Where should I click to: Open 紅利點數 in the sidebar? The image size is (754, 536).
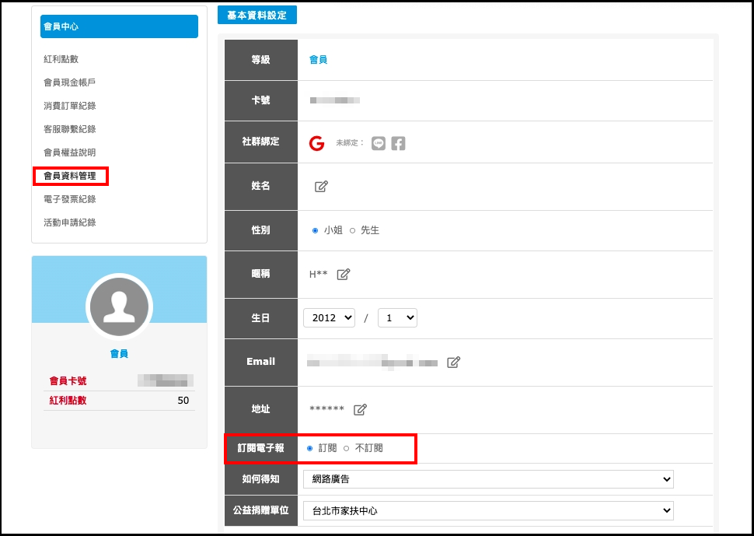61,59
